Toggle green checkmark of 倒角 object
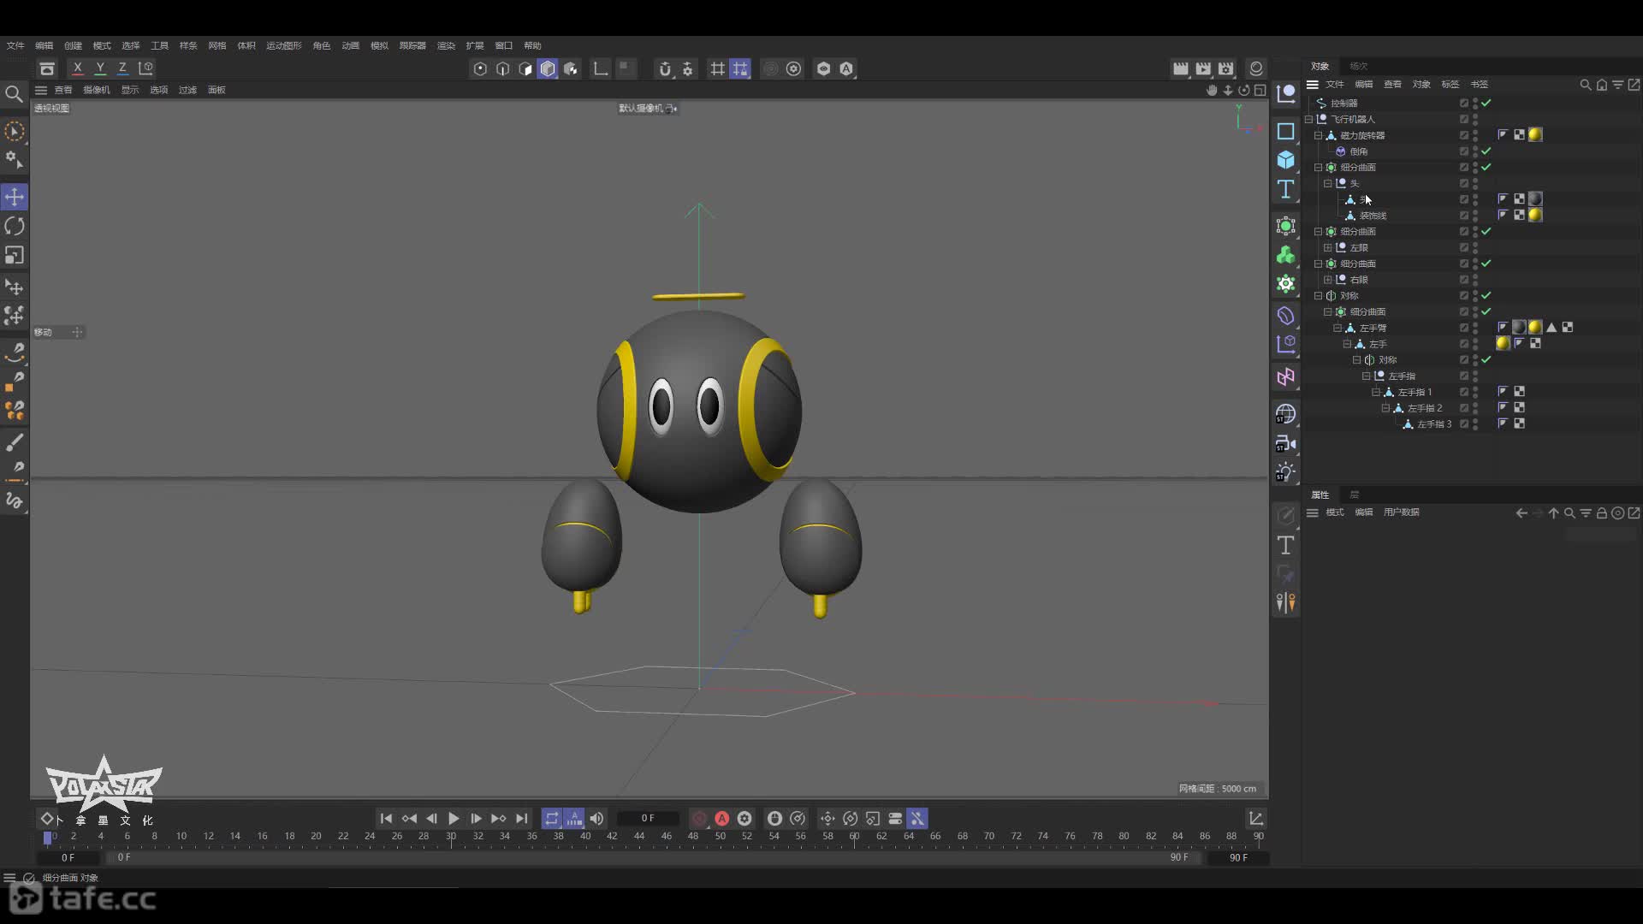 pyautogui.click(x=1486, y=151)
